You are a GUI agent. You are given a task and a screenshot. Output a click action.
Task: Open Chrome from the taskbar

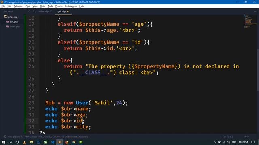tap(74, 142)
